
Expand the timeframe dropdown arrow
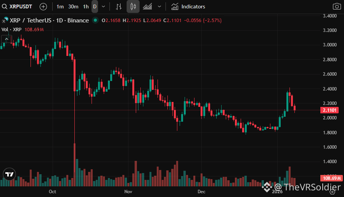tap(103, 6)
